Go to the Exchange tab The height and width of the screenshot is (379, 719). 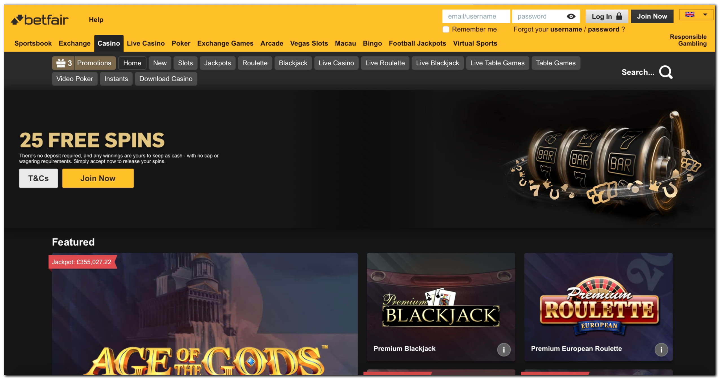click(74, 43)
